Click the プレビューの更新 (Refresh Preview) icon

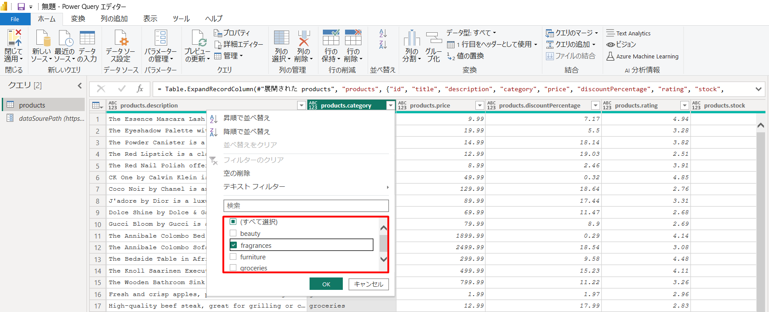point(198,39)
